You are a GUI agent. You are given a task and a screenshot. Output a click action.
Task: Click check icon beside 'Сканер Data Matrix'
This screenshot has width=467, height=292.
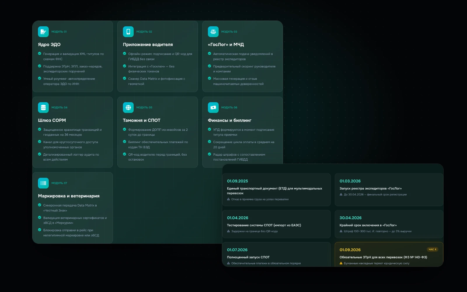tap(124, 78)
